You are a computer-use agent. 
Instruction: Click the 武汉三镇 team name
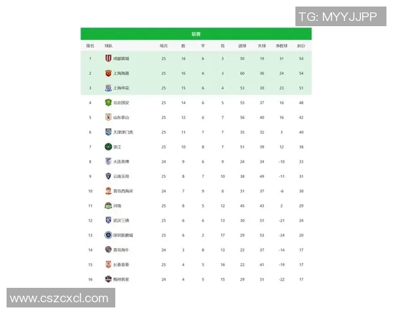121,220
